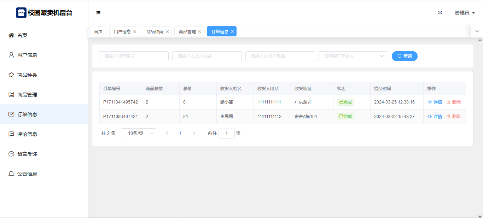This screenshot has height=218, width=483.
Task: Expand the 请选择订单状态 dropdown
Action: [x=353, y=56]
